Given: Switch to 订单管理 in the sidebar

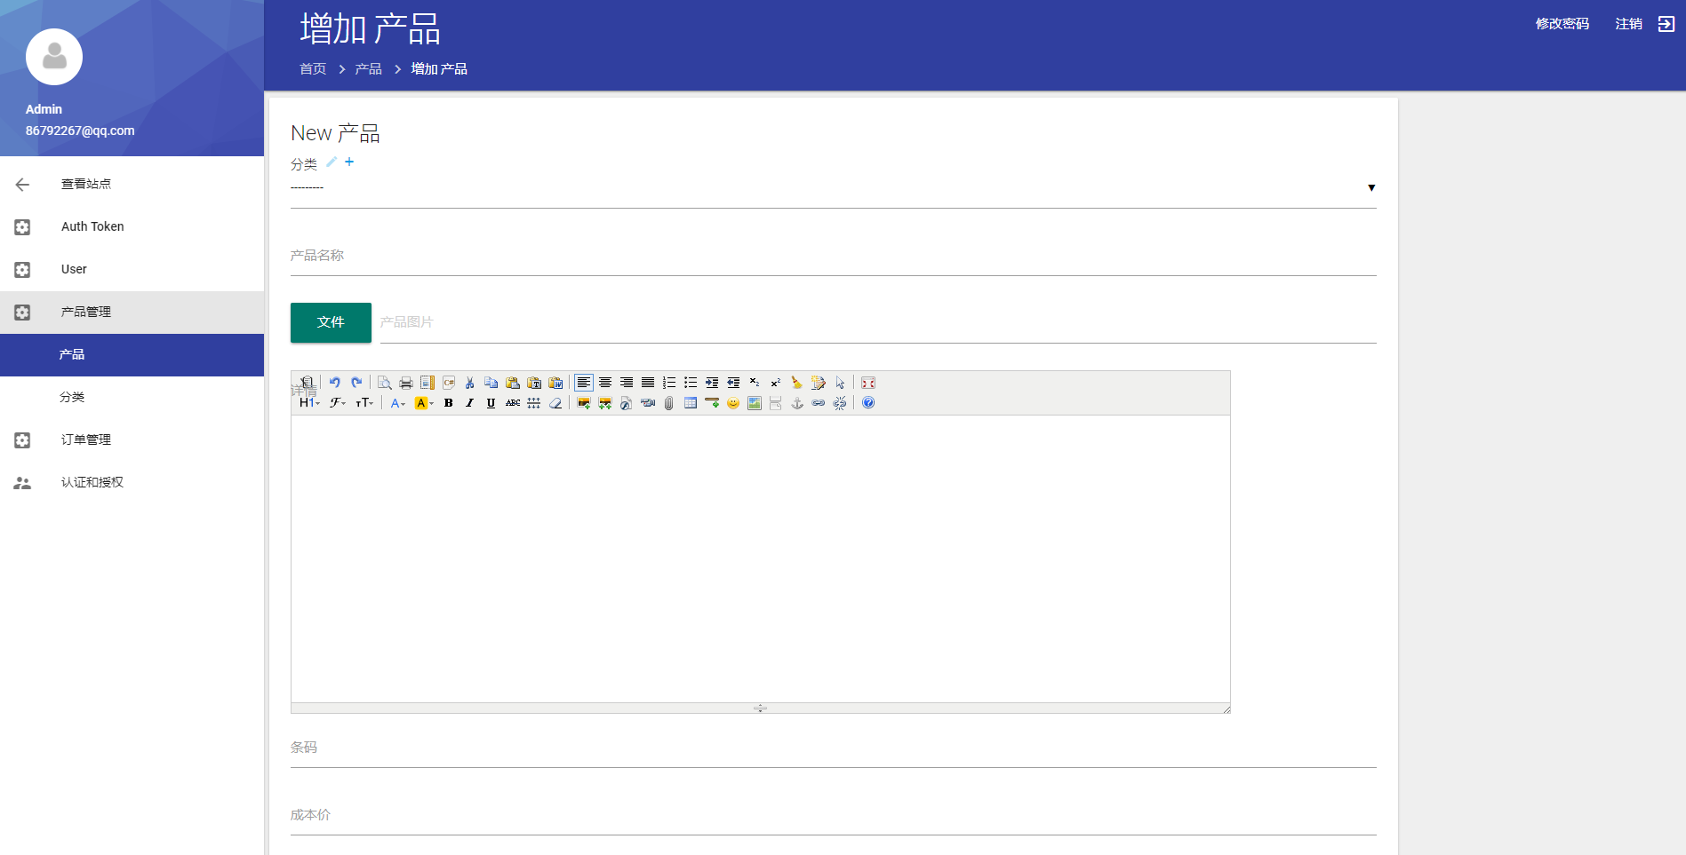Looking at the screenshot, I should [x=85, y=439].
